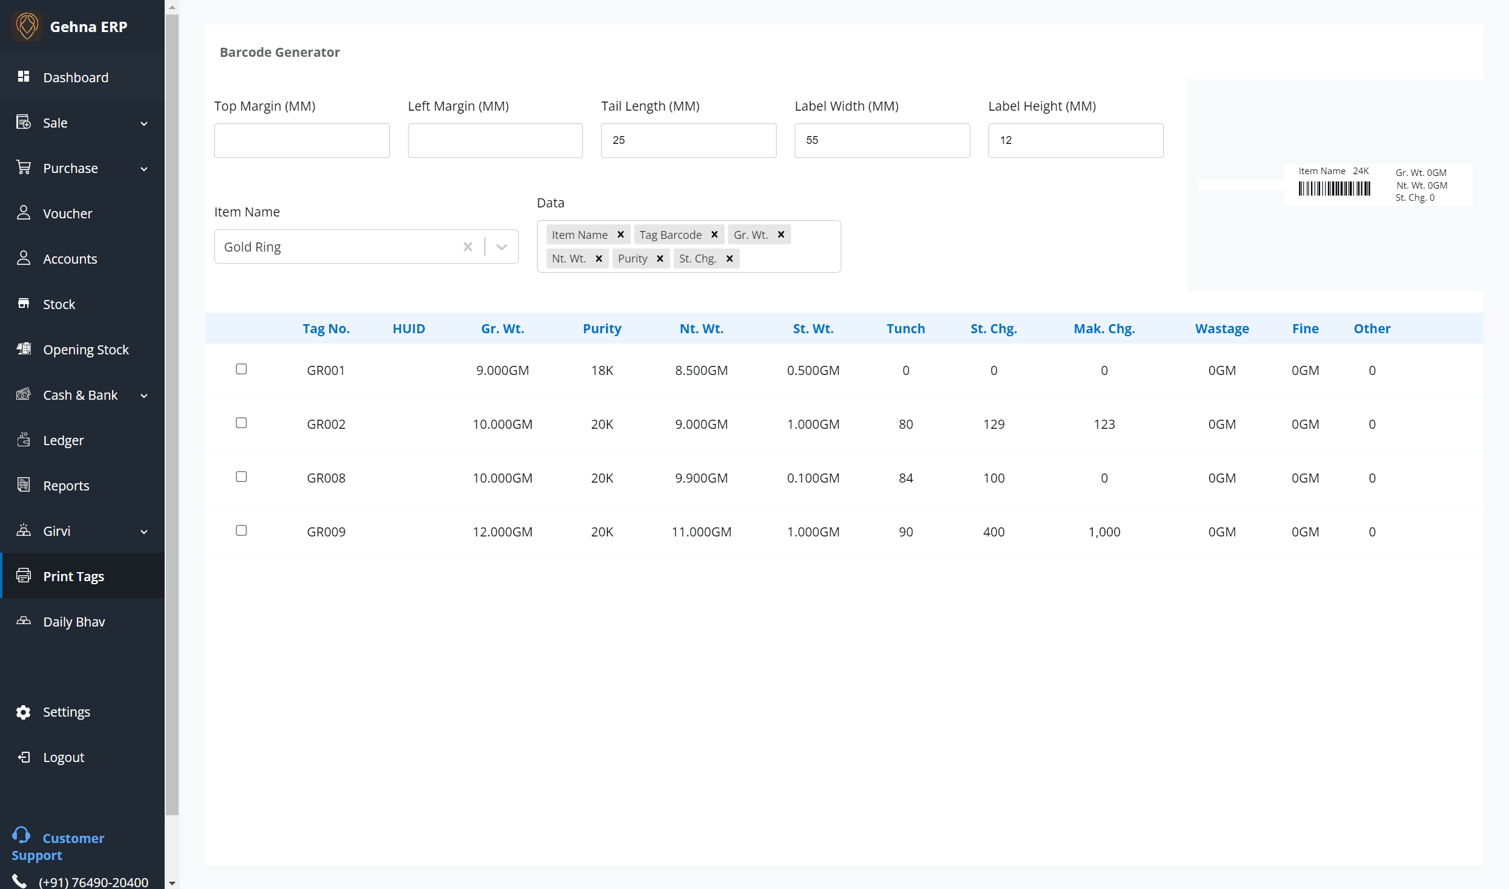Select the Daily Bhav icon

pos(24,621)
